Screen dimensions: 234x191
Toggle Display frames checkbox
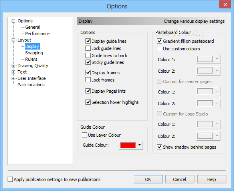pos(88,73)
